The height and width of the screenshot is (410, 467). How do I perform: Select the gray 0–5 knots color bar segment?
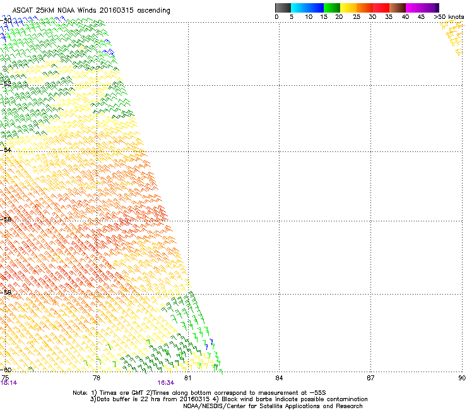pyautogui.click(x=283, y=8)
